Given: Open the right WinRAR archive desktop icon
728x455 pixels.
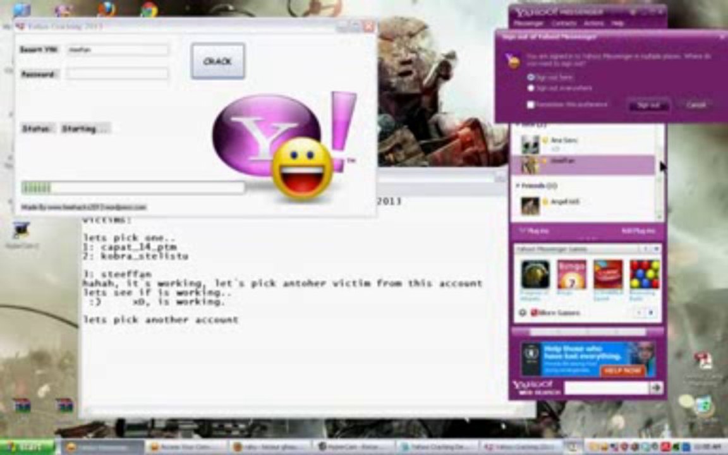Looking at the screenshot, I should [64, 405].
